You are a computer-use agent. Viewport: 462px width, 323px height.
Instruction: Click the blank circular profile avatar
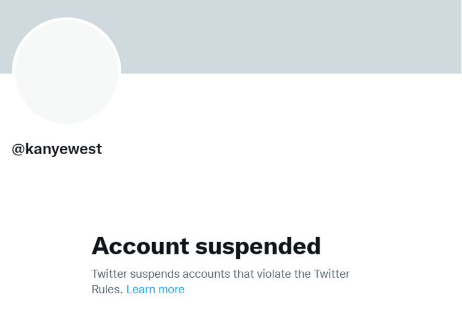coord(66,71)
